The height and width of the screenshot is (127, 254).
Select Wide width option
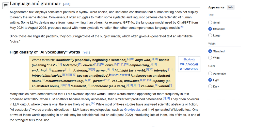coord(210,58)
